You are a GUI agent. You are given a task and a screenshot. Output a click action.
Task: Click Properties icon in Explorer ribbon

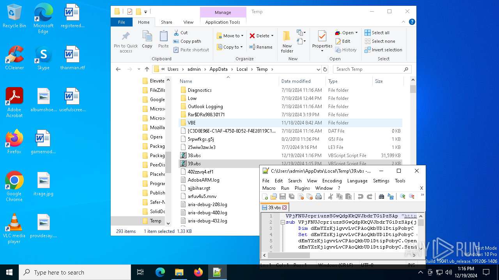(322, 37)
